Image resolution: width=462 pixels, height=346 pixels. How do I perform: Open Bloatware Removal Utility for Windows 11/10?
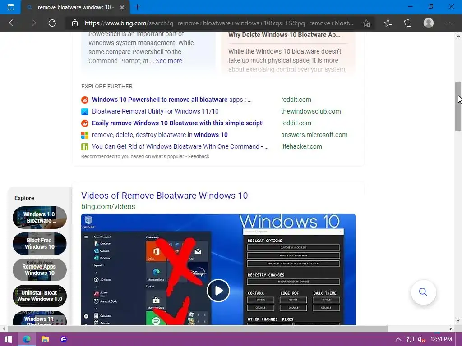(x=155, y=111)
